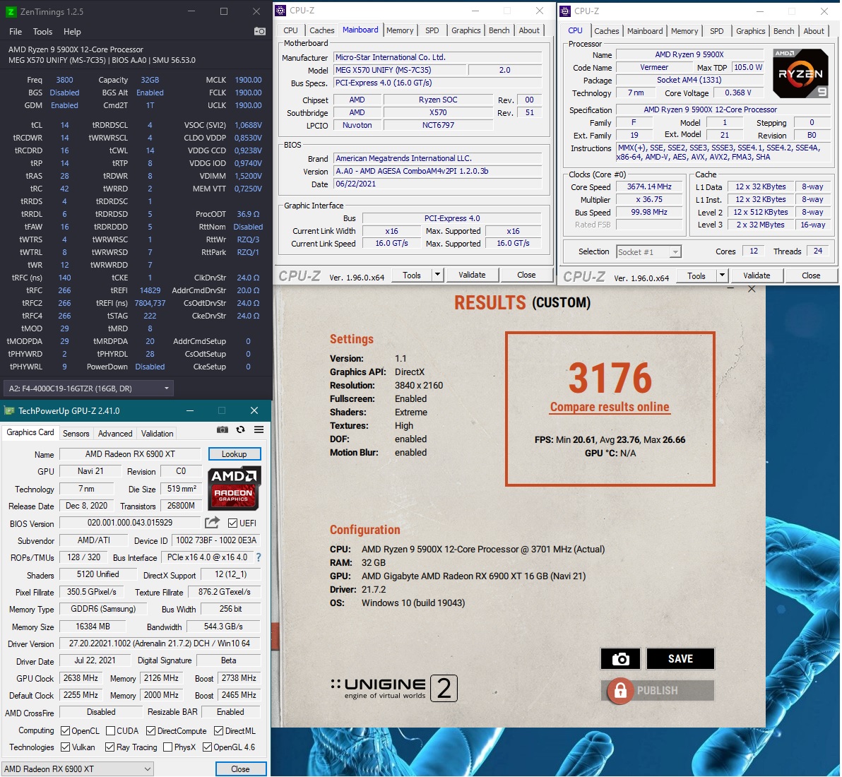Toggle OpenCL checkbox
Screen dimensions: 842x777
click(x=66, y=731)
